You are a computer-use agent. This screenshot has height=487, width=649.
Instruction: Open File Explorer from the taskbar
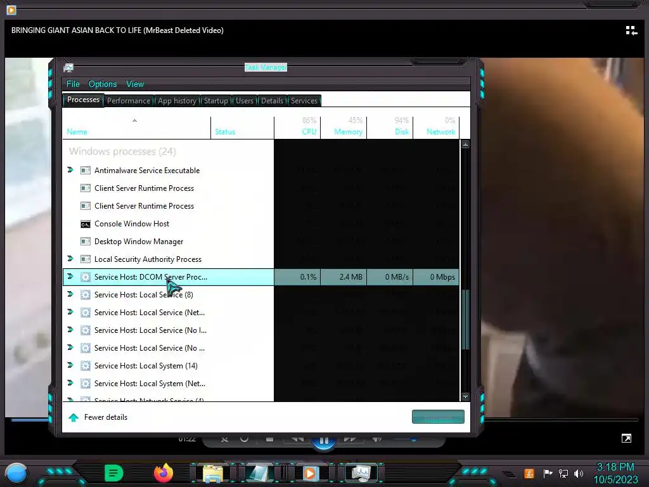point(213,474)
